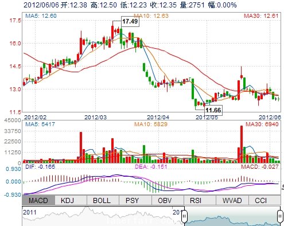Viewport: 284px width, 226px height.
Task: Click the tallest red volume bar
Action: click(242, 144)
